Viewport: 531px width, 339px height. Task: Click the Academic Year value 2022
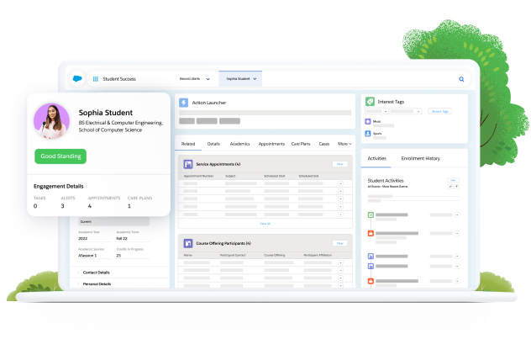click(82, 239)
